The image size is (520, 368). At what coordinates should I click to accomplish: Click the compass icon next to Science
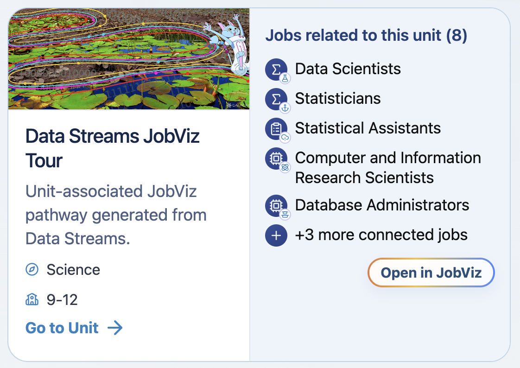(x=32, y=269)
